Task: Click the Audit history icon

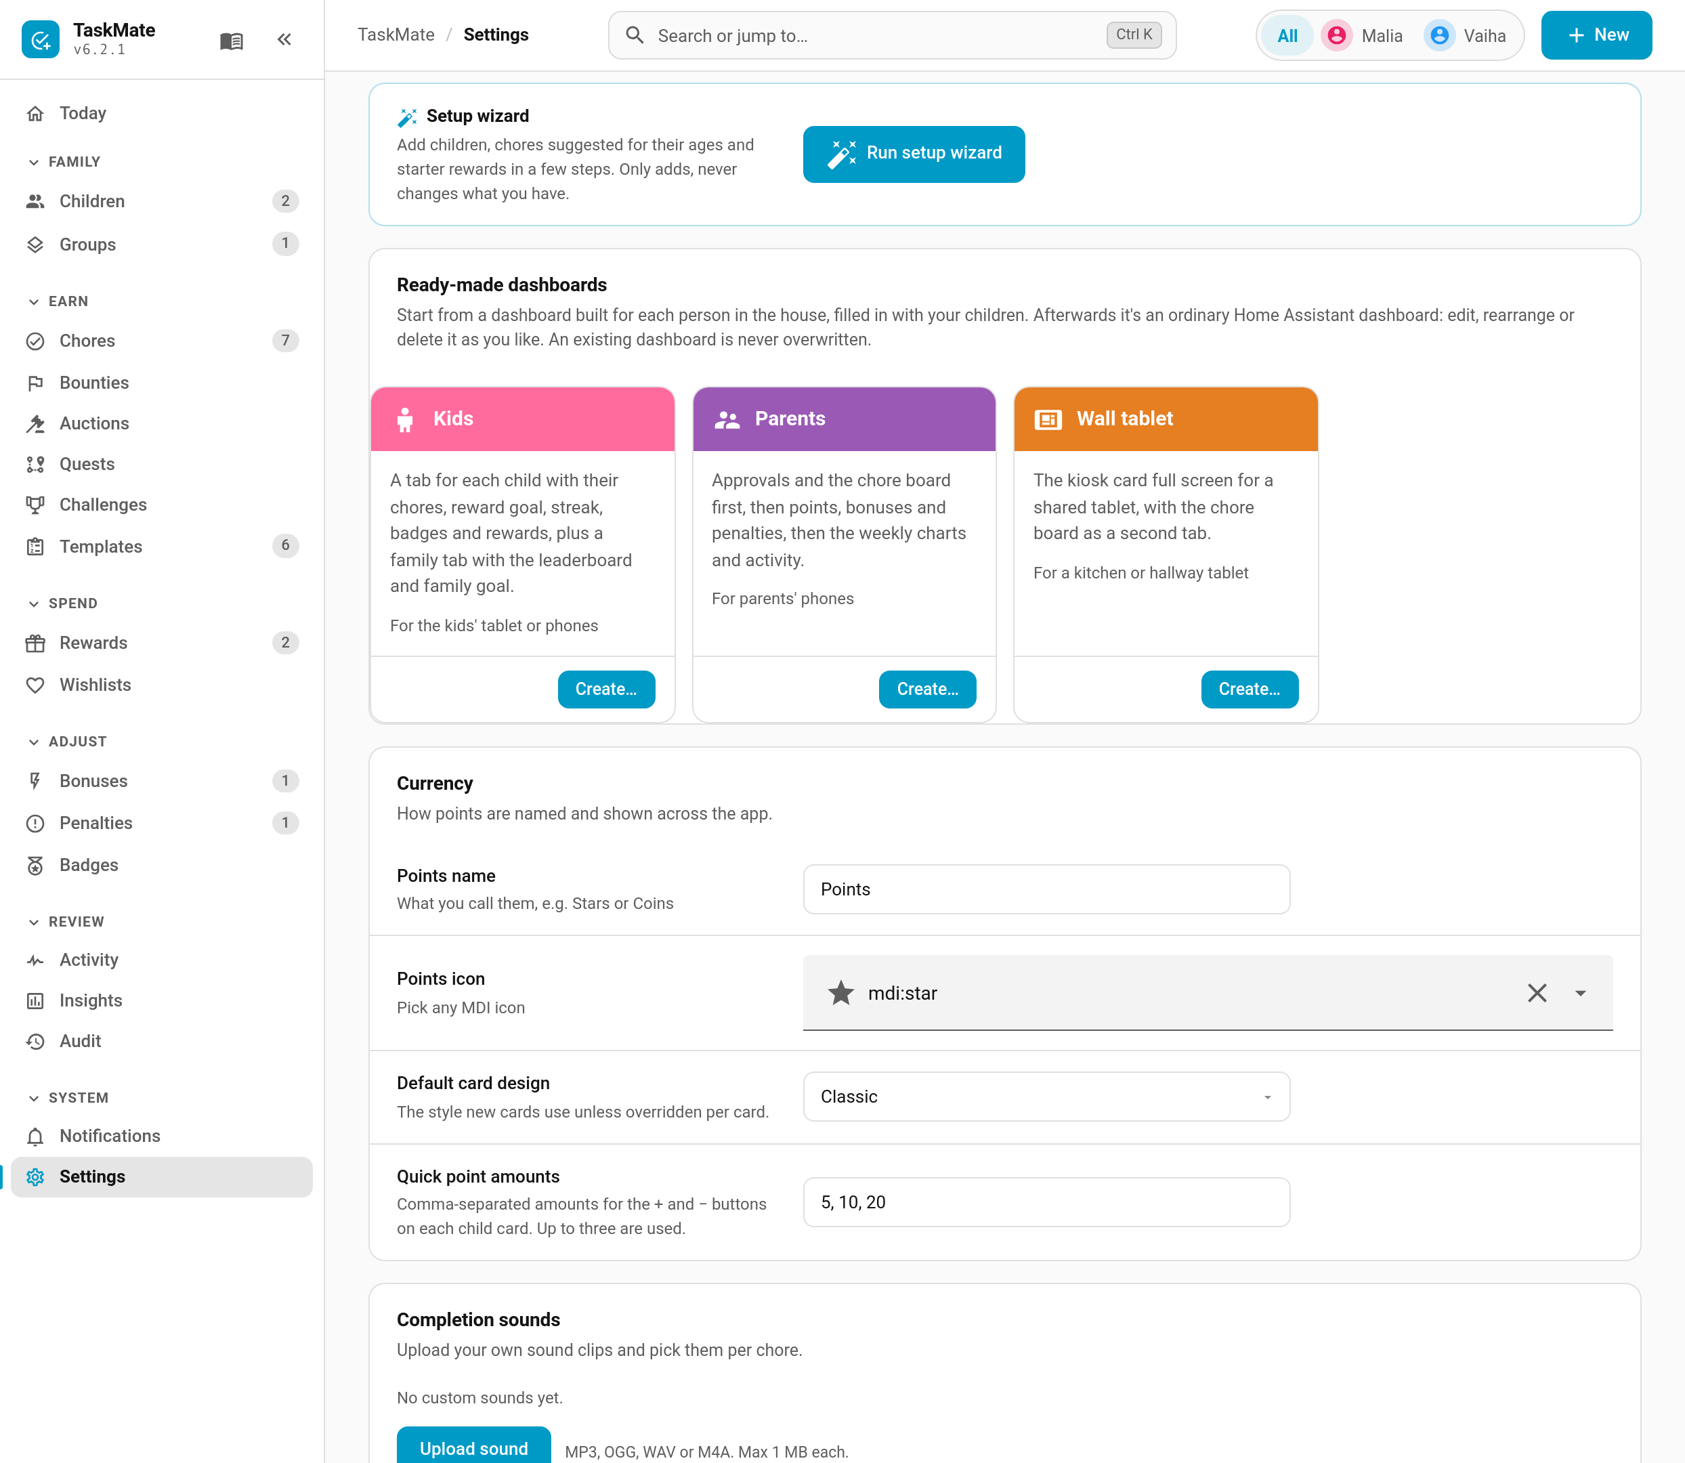Action: (x=35, y=1042)
